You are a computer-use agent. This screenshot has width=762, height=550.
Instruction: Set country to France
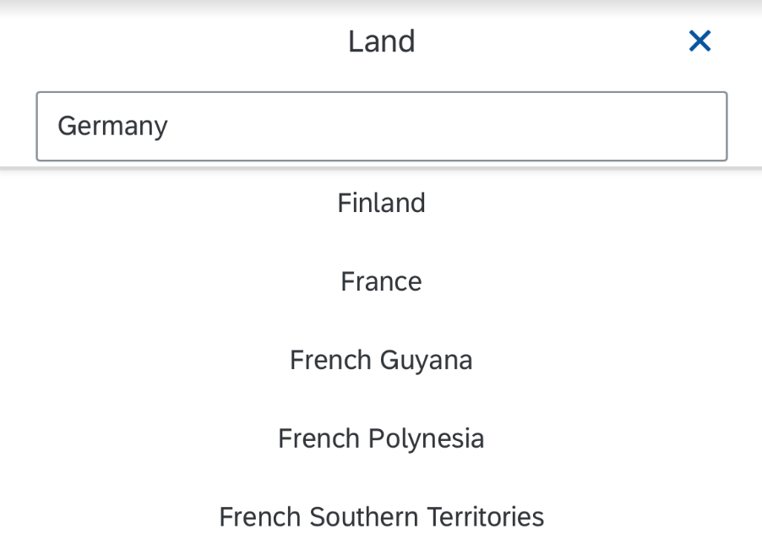[381, 281]
